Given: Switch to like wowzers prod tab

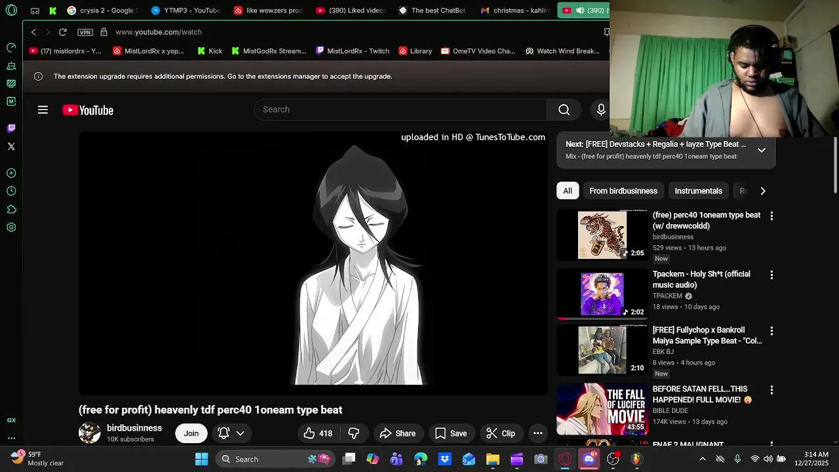Looking at the screenshot, I should pyautogui.click(x=268, y=10).
